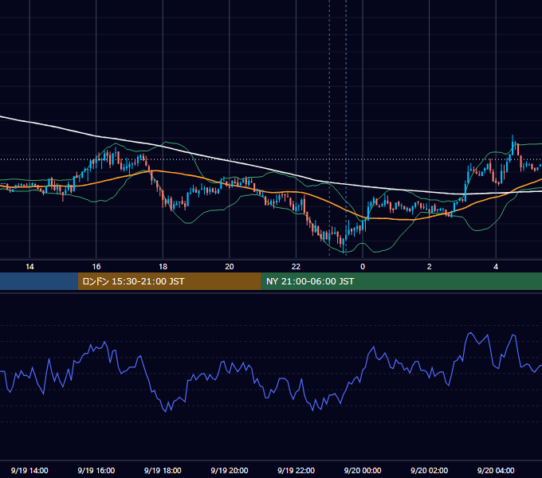Click the '9/19 14:00' date label
Image resolution: width=542 pixels, height=478 pixels.
pos(29,470)
